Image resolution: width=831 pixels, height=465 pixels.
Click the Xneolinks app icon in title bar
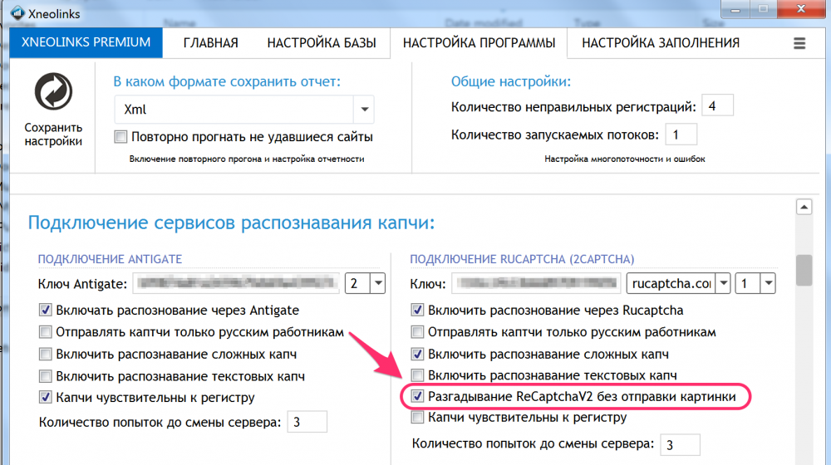click(x=17, y=12)
